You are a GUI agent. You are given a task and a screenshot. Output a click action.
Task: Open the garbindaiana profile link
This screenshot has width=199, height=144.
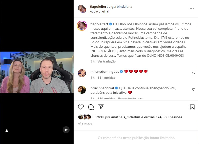(x=122, y=6)
